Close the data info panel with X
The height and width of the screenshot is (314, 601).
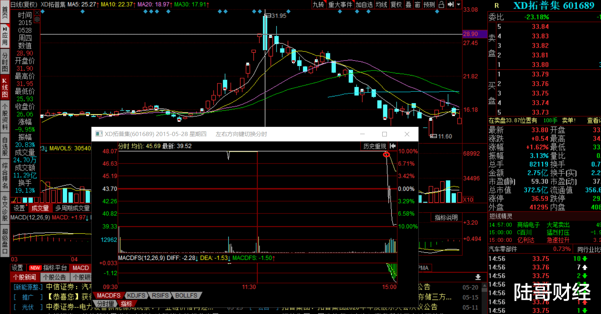(37, 12)
